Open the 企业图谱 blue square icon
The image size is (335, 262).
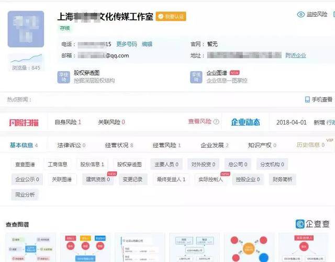(x=196, y=77)
